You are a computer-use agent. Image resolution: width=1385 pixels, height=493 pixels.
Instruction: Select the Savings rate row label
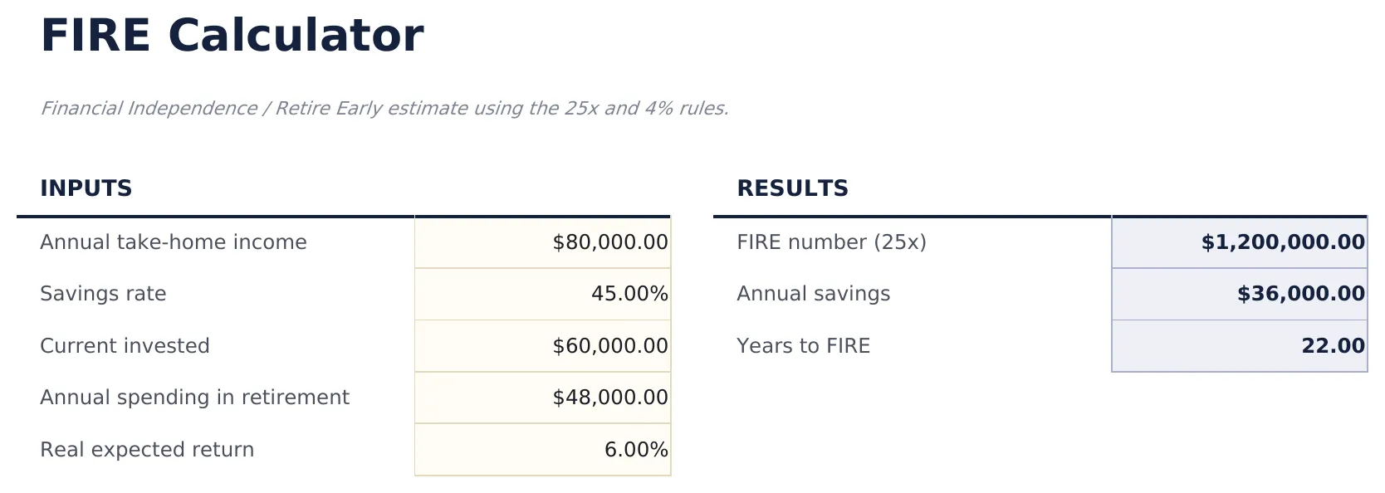102,294
